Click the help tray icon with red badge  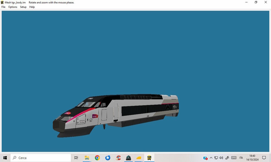tap(205, 158)
